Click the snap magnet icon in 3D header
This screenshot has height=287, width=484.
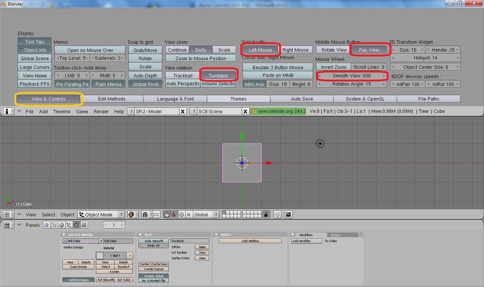(x=277, y=215)
